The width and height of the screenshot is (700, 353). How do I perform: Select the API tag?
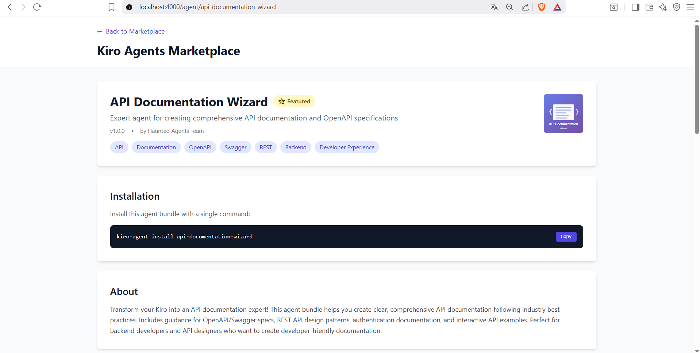click(119, 147)
